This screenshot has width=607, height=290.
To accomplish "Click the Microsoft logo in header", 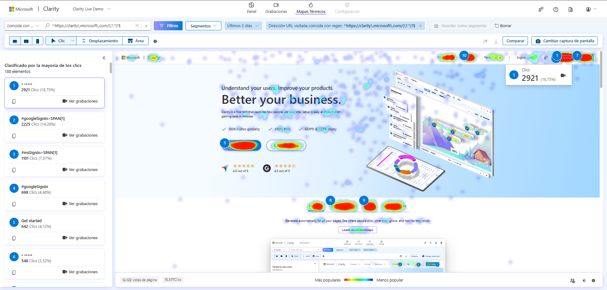I will coord(21,9).
